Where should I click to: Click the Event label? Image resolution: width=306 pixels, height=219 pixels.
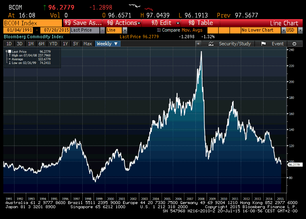click(x=278, y=44)
